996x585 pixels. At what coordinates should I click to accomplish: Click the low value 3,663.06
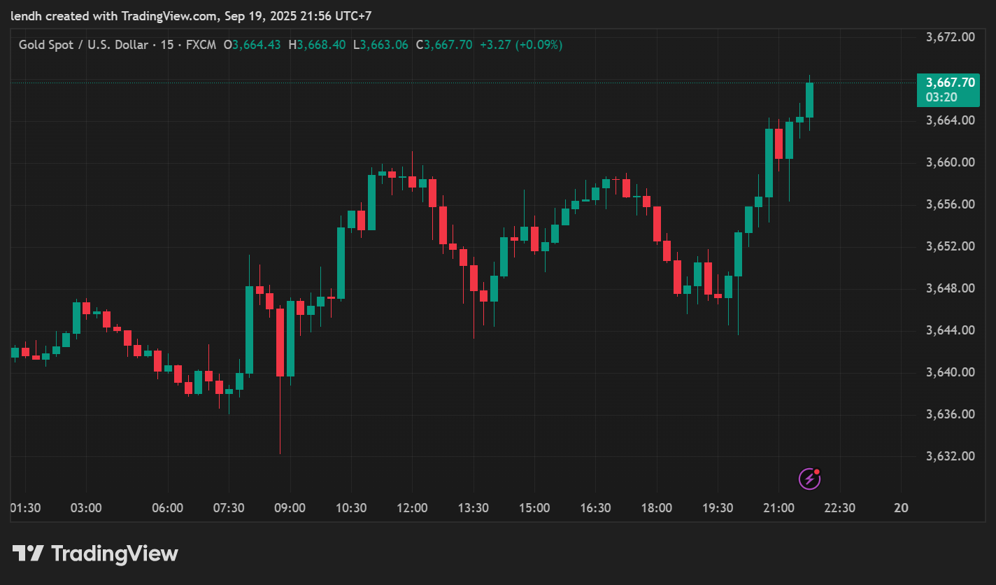(384, 45)
